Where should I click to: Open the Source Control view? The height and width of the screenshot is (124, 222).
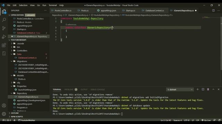tap(4, 28)
